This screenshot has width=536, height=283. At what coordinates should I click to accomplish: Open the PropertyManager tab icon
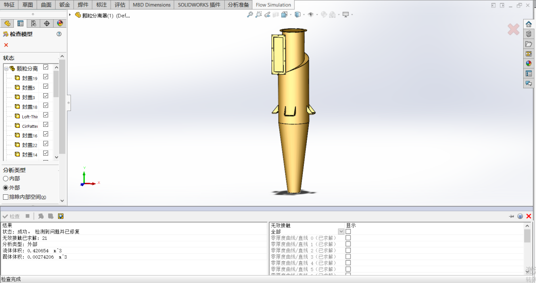tap(20, 23)
